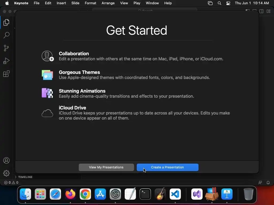Open Spotlight search in menu bar
This screenshot has height=205, width=274.
[x=219, y=3]
